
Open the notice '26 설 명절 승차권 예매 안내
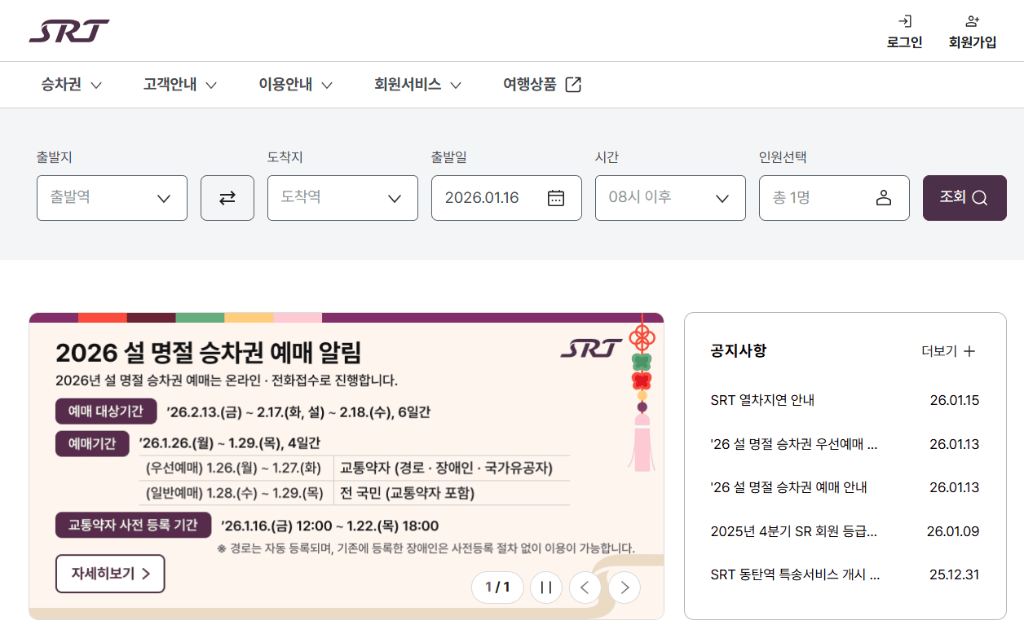coord(788,487)
